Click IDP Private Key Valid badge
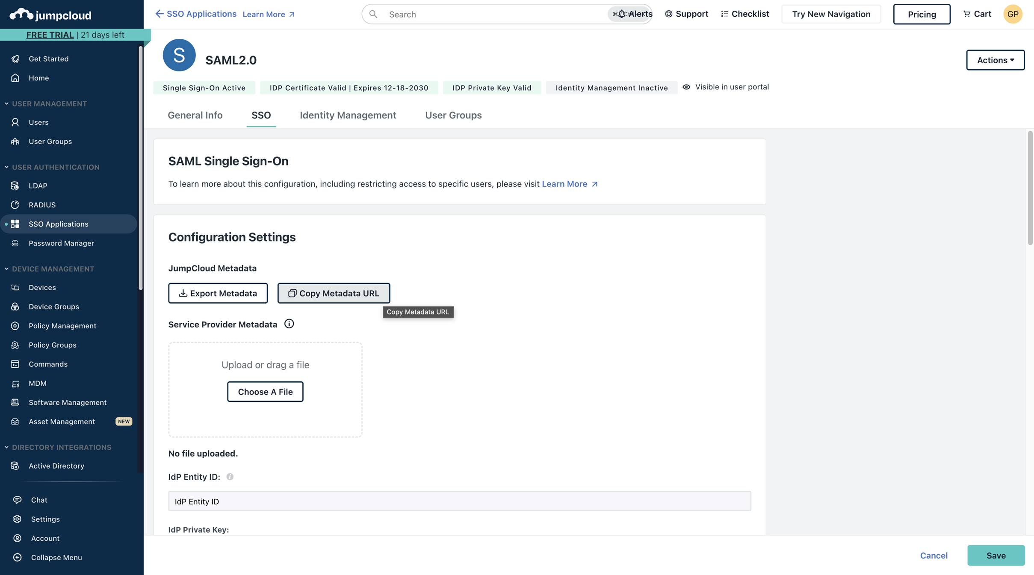Viewport: 1034px width, 575px height. [492, 88]
